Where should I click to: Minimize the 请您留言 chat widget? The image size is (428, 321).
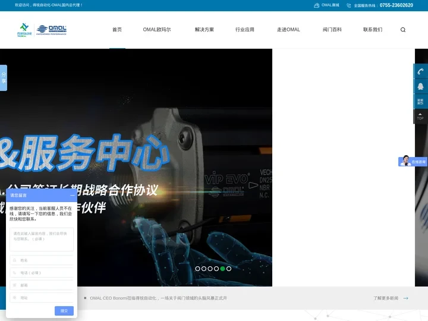point(72,196)
